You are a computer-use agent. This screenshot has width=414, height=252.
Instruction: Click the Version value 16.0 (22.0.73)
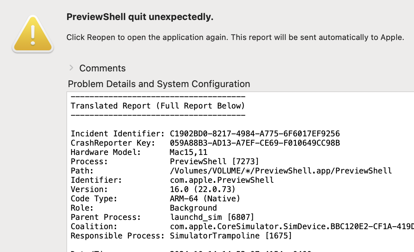coord(202,190)
